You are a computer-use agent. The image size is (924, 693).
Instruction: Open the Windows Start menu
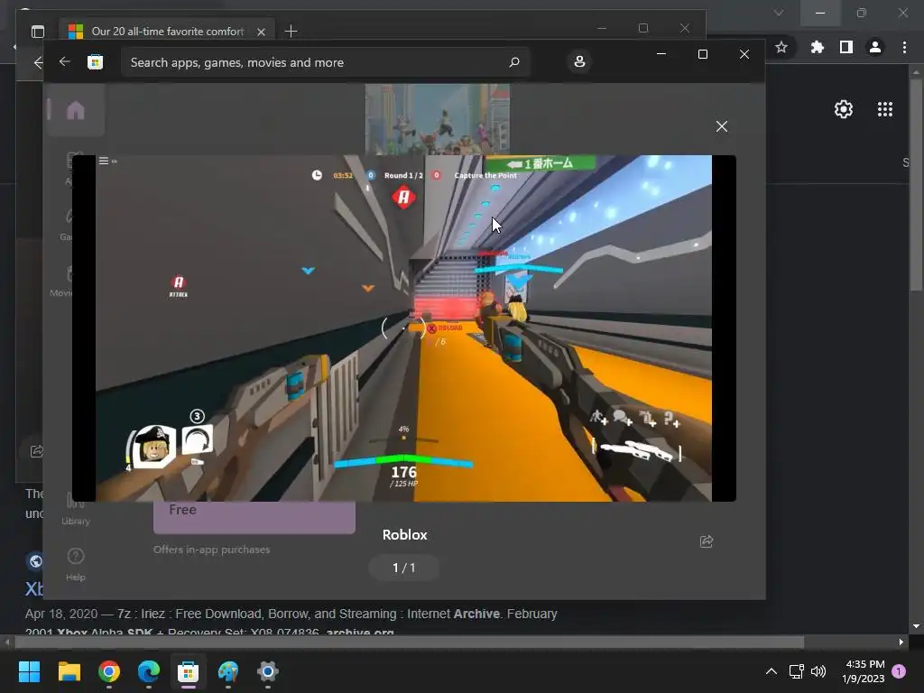coord(29,671)
